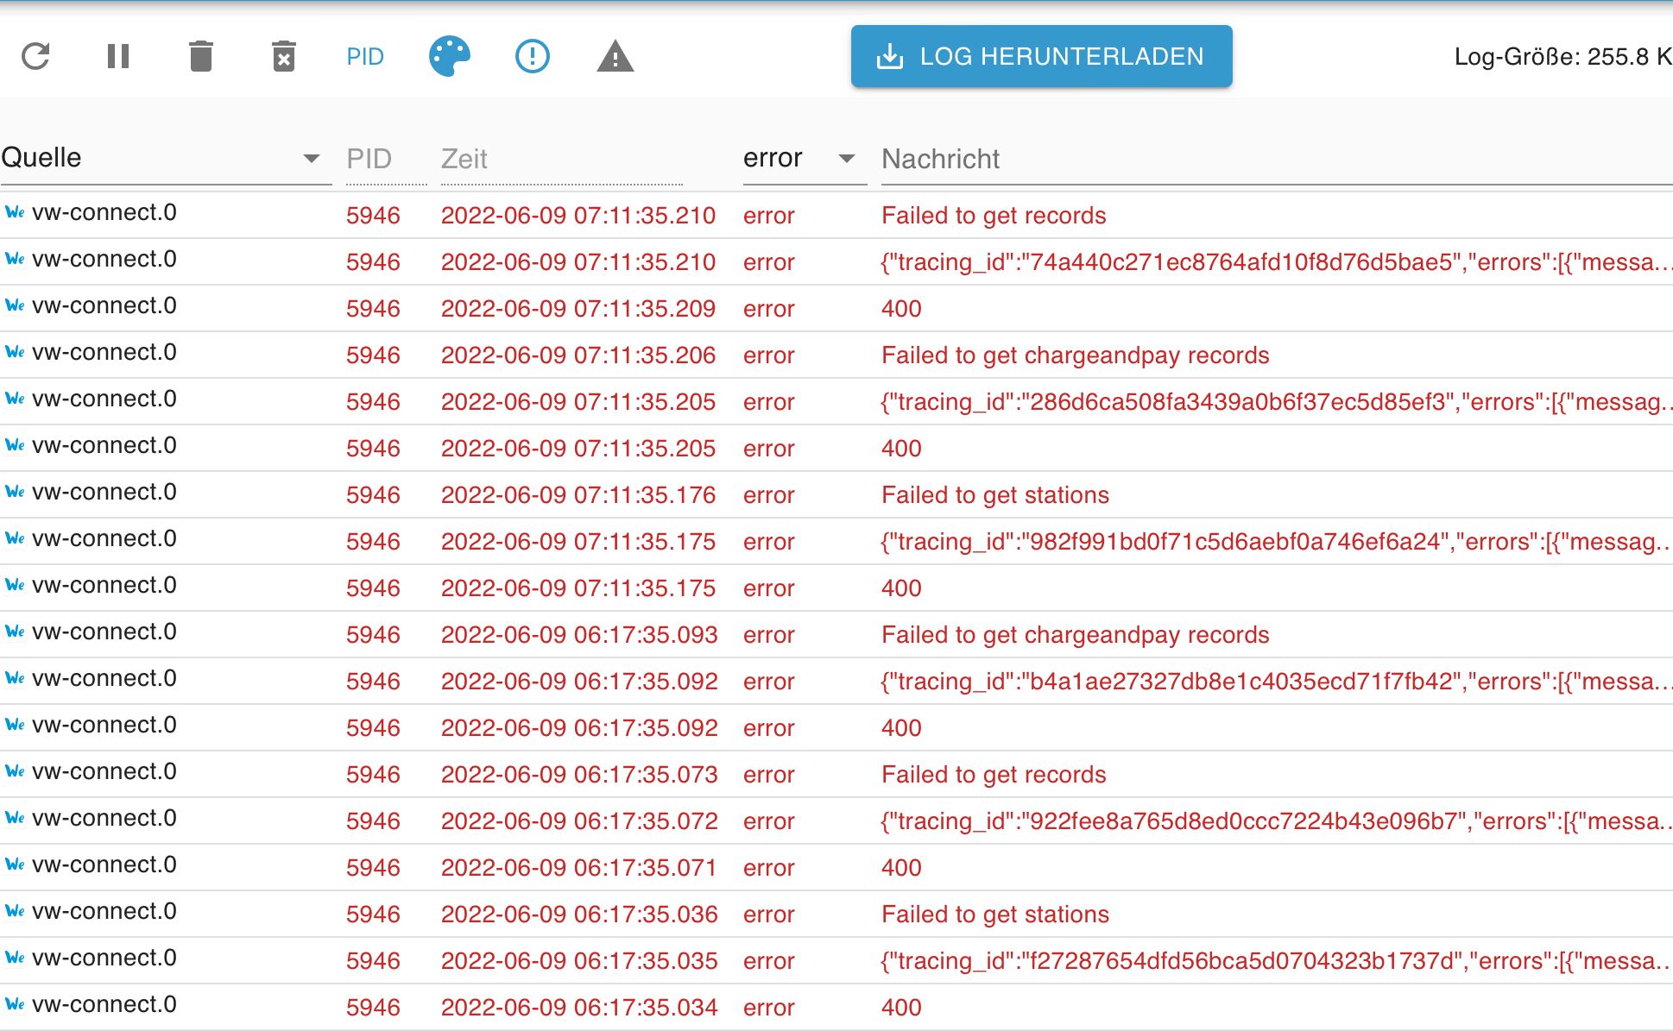The width and height of the screenshot is (1673, 1031).
Task: Click PID 5946 in 06:17:35.036 row
Action: tap(373, 915)
